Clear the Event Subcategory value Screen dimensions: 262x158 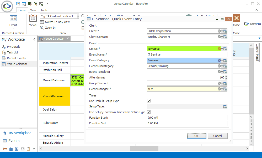pos(219,66)
